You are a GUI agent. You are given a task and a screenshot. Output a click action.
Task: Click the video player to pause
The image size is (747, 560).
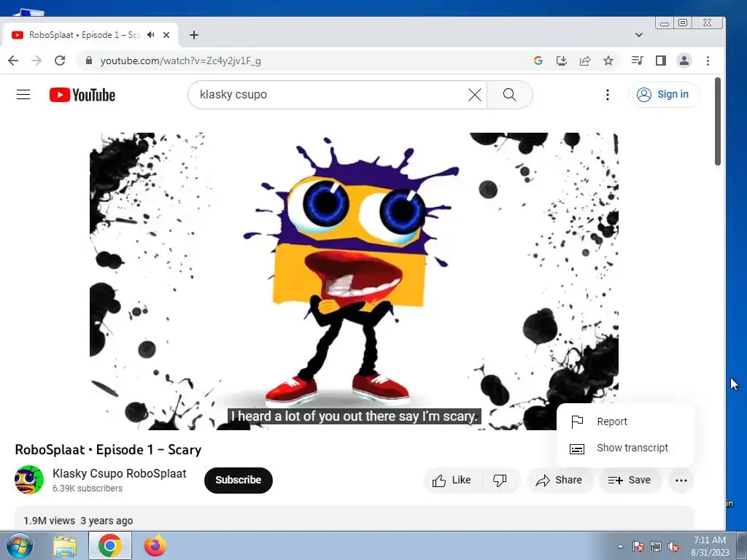click(x=354, y=281)
